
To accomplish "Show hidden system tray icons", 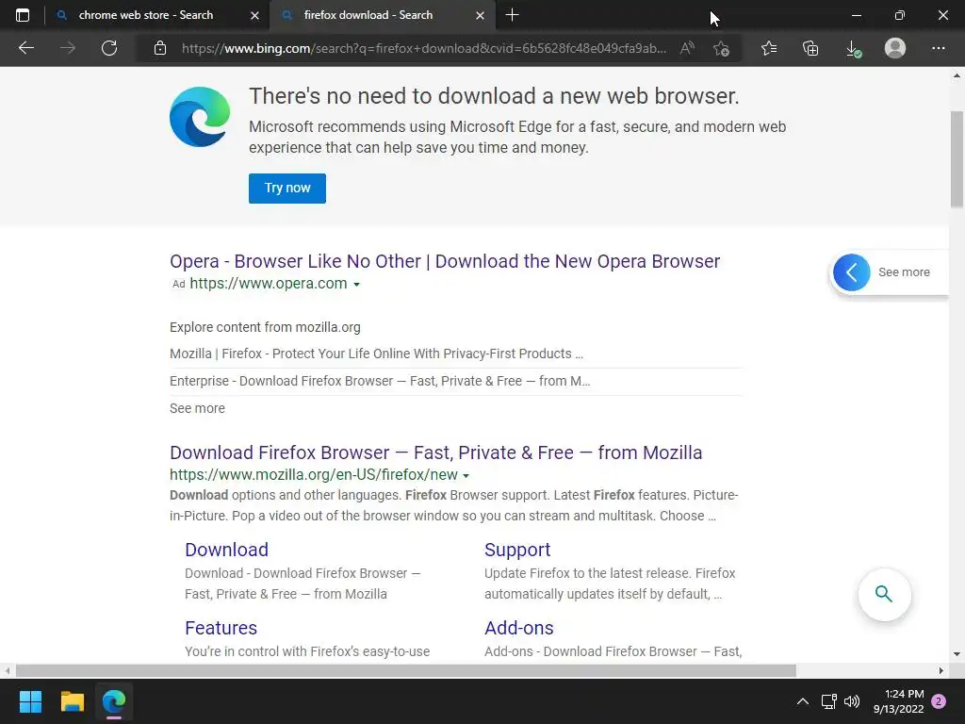I will (803, 701).
